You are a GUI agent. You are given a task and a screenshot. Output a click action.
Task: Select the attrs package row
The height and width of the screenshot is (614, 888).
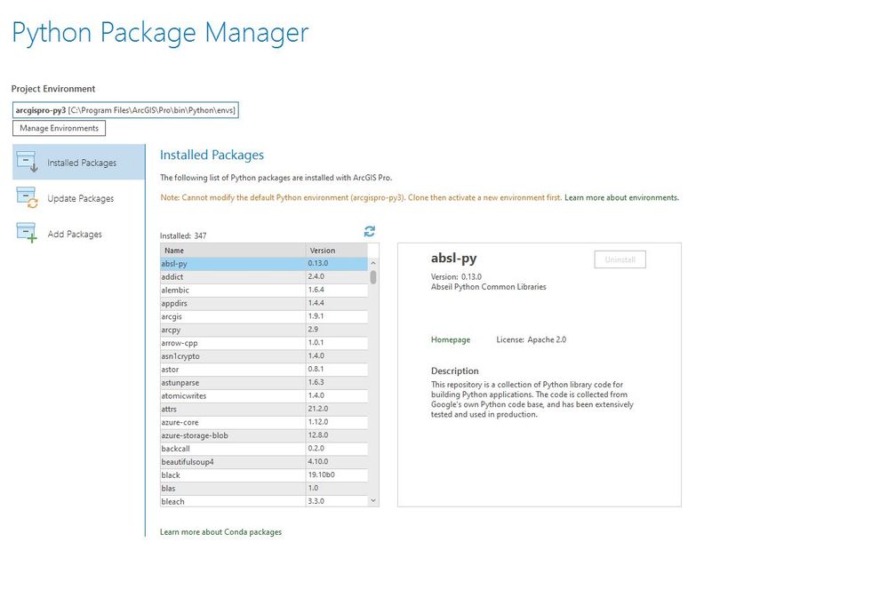(264, 409)
